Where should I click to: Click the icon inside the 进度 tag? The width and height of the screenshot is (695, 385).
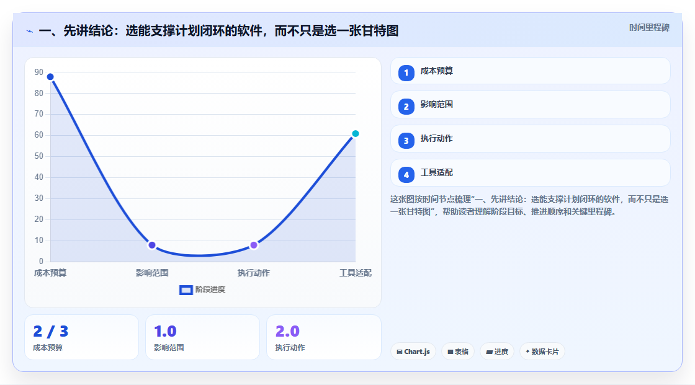pos(490,352)
